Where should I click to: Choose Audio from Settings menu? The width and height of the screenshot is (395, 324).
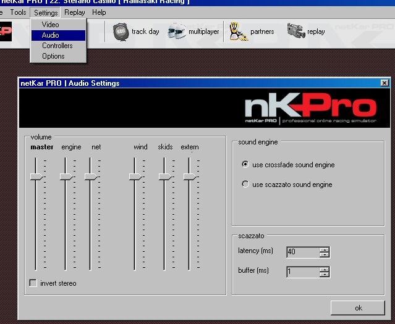click(59, 35)
